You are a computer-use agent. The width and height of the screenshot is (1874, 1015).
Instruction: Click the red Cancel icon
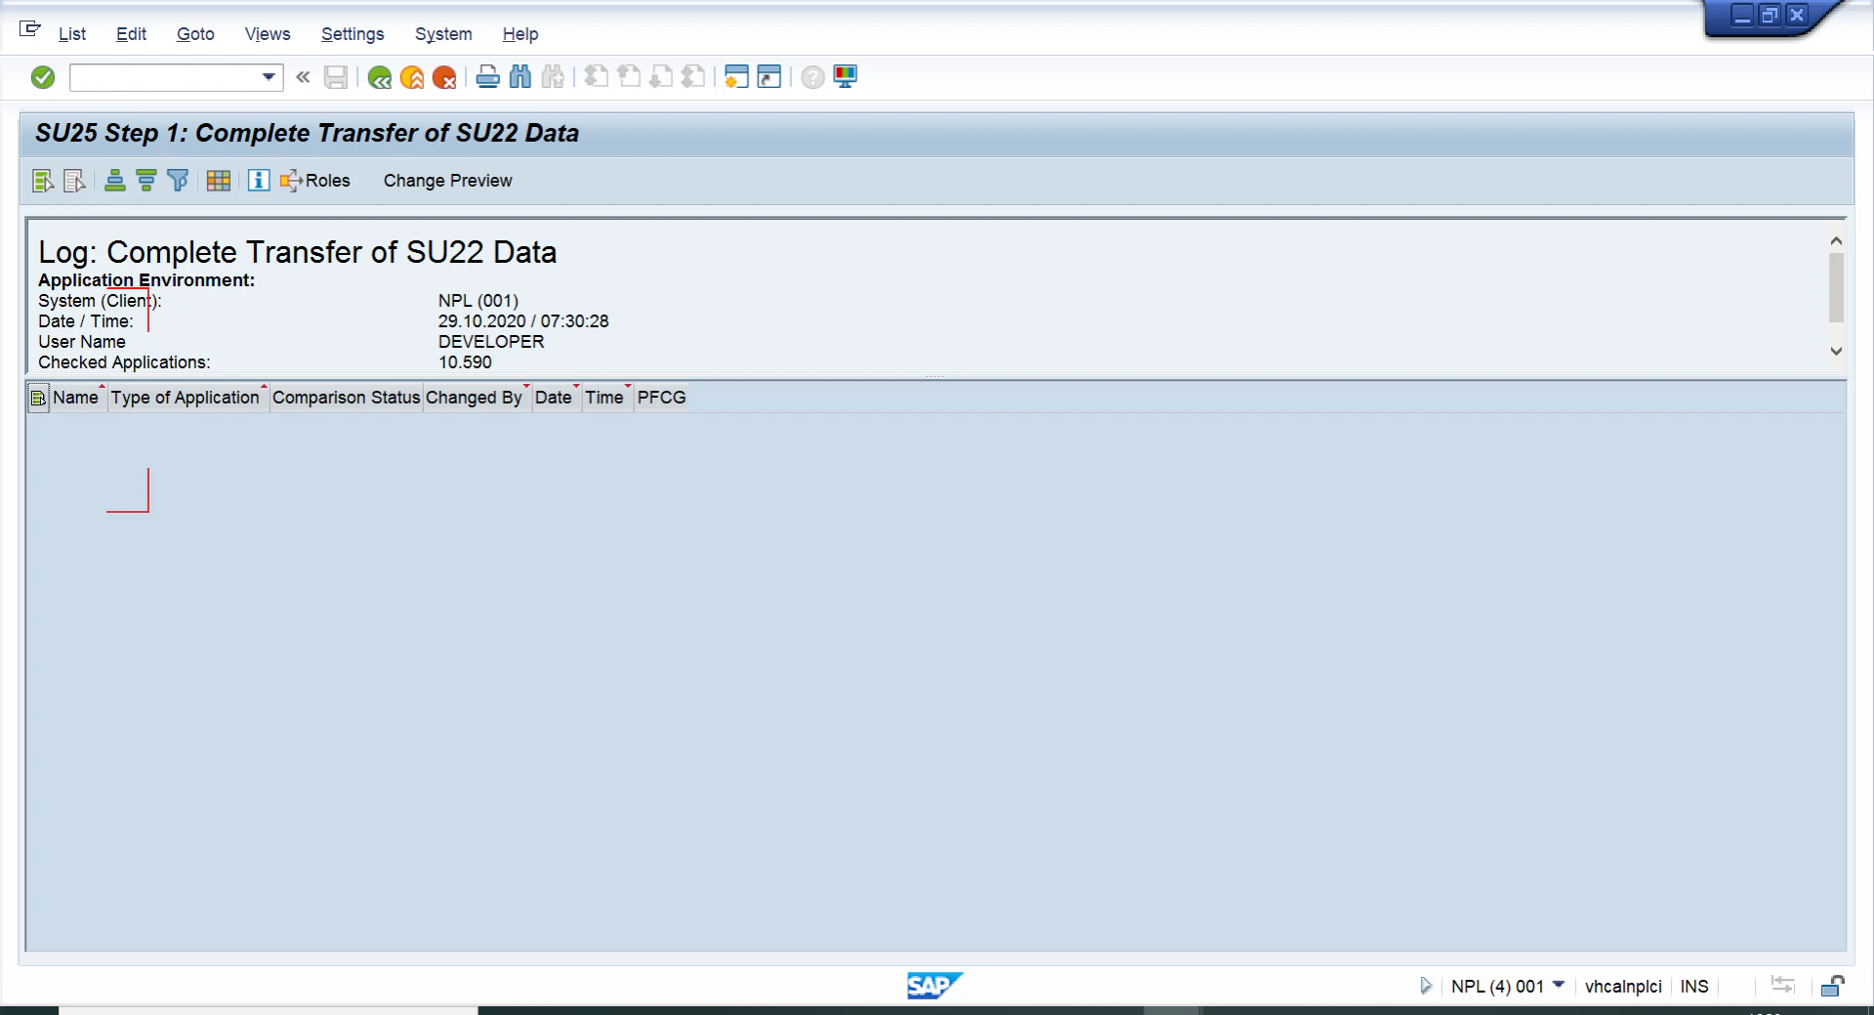tap(444, 77)
